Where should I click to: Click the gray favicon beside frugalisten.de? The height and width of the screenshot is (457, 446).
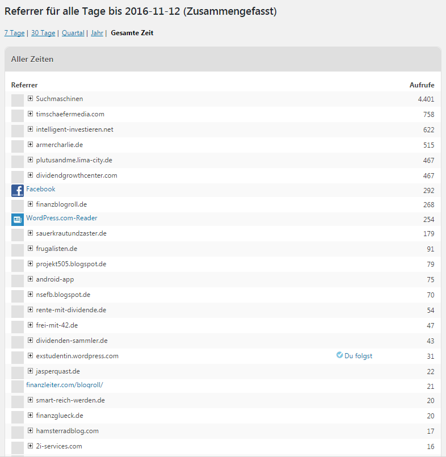[x=18, y=250]
